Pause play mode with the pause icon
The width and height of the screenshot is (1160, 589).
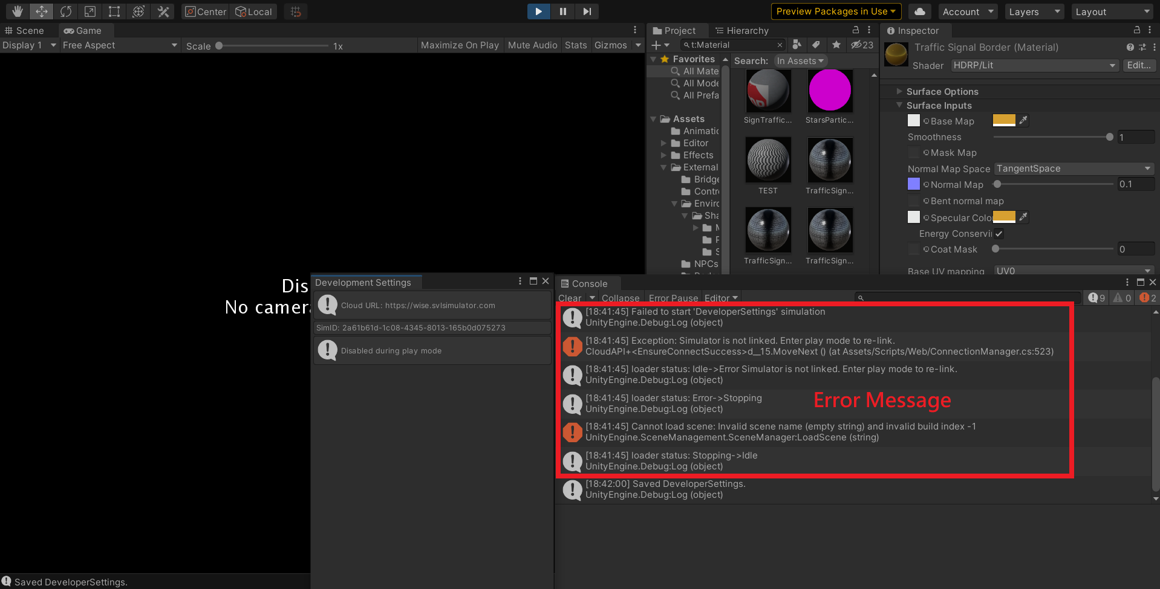(x=562, y=11)
